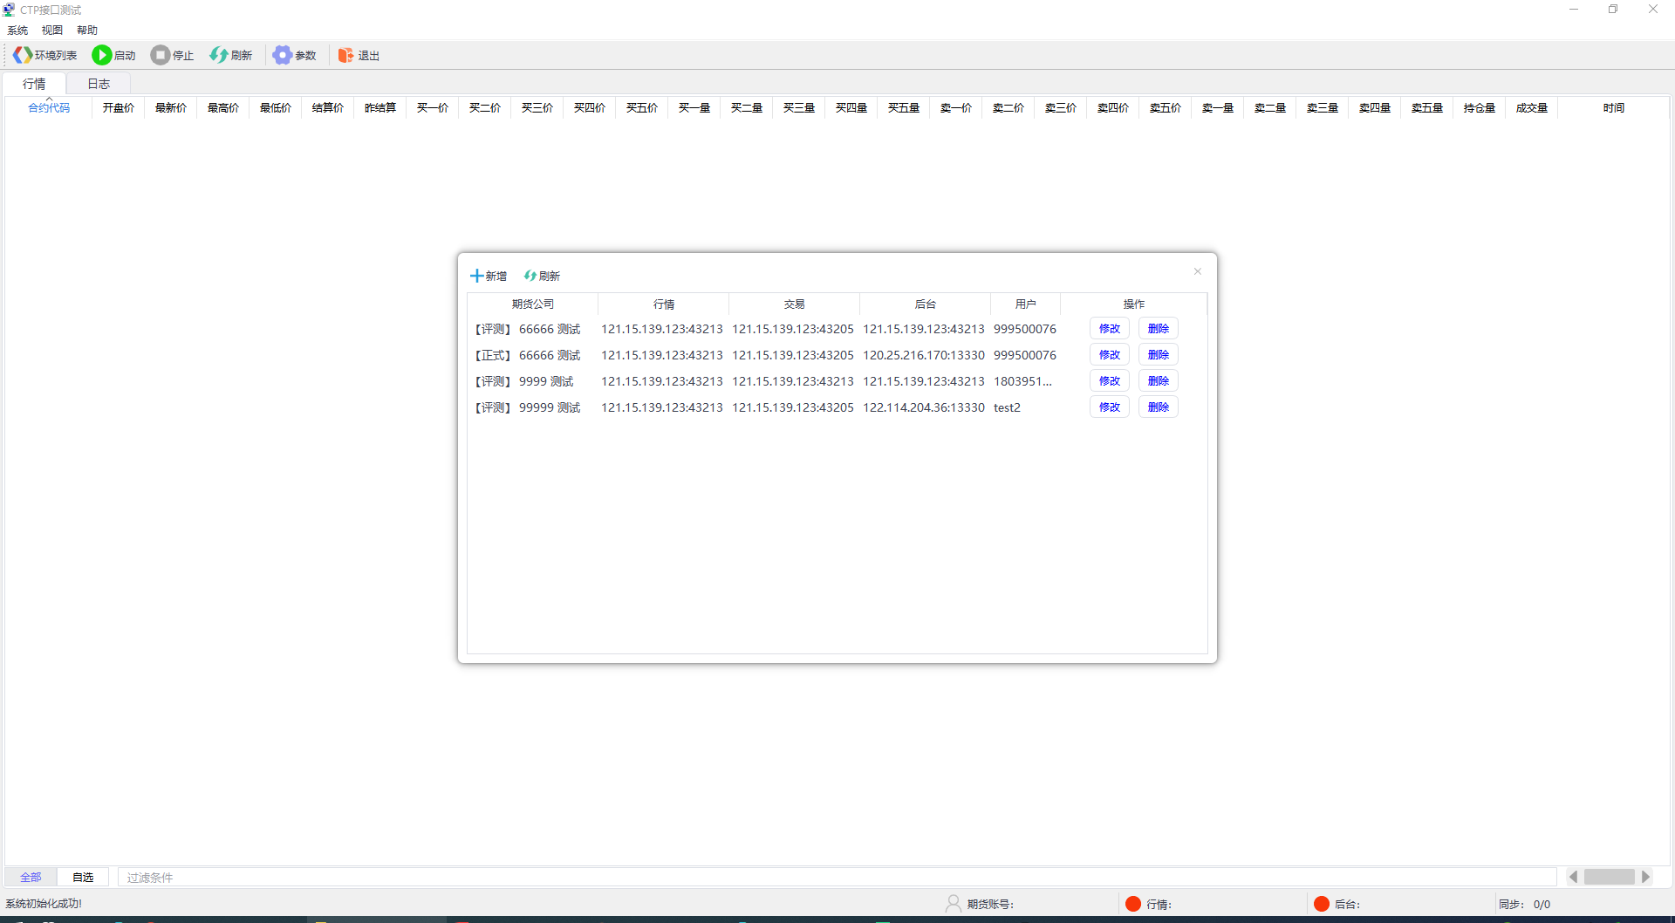Sort by 合约代码 column header
The image size is (1675, 923).
click(49, 107)
